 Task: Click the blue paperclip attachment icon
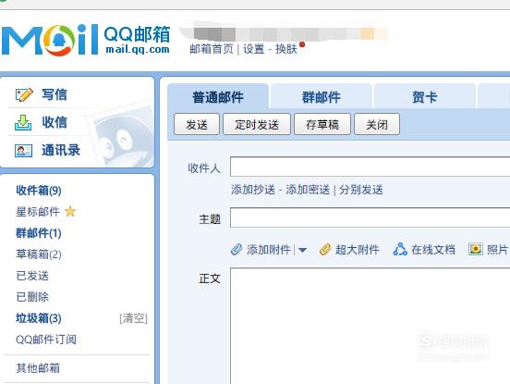pos(237,250)
